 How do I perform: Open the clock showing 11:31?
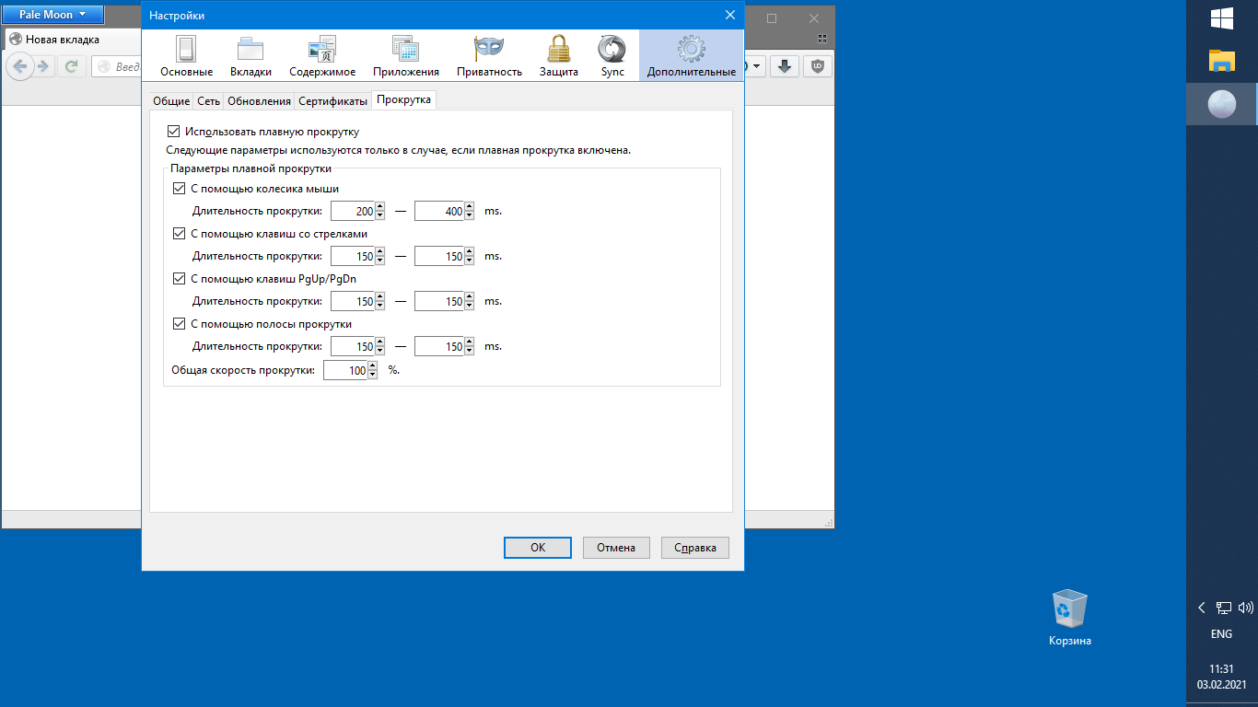coord(1221,677)
